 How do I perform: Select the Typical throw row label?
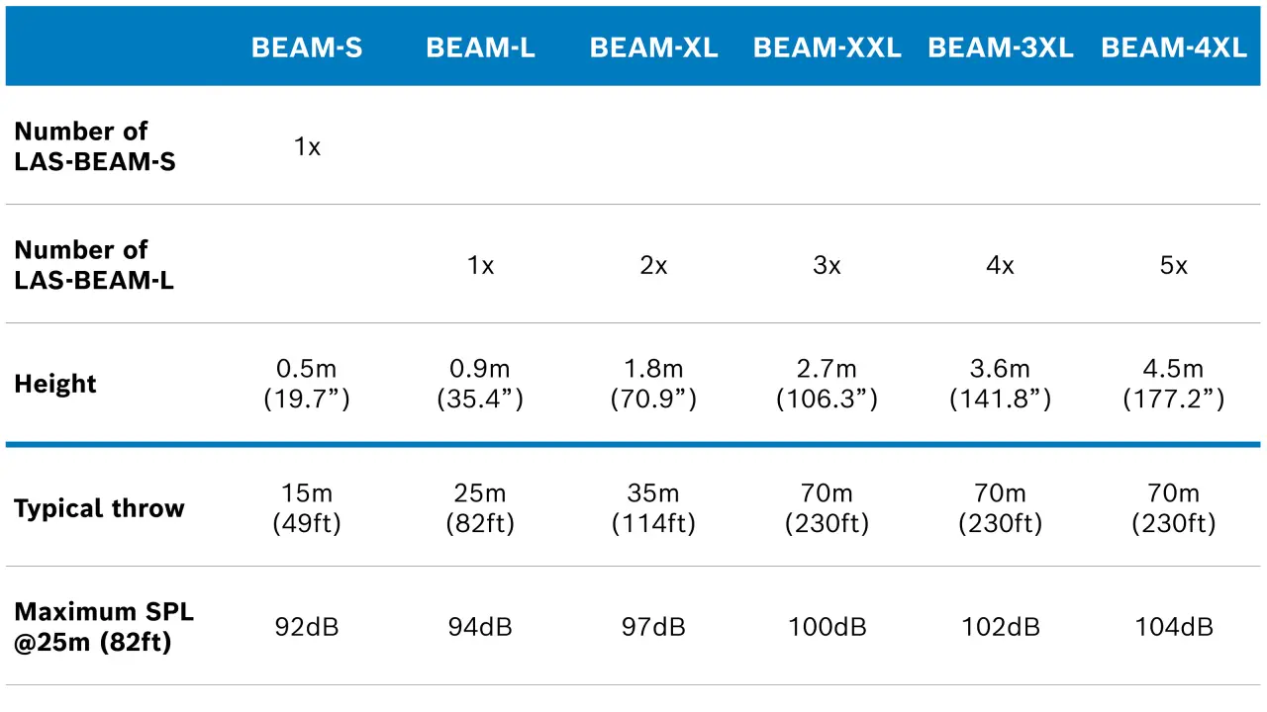coord(99,508)
